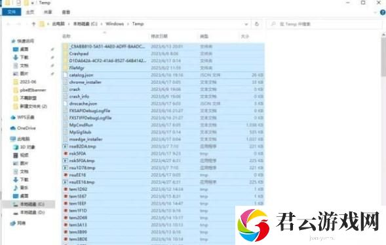Select Quick access (快速访问) in the sidebar
The height and width of the screenshot is (245, 386).
point(26,41)
